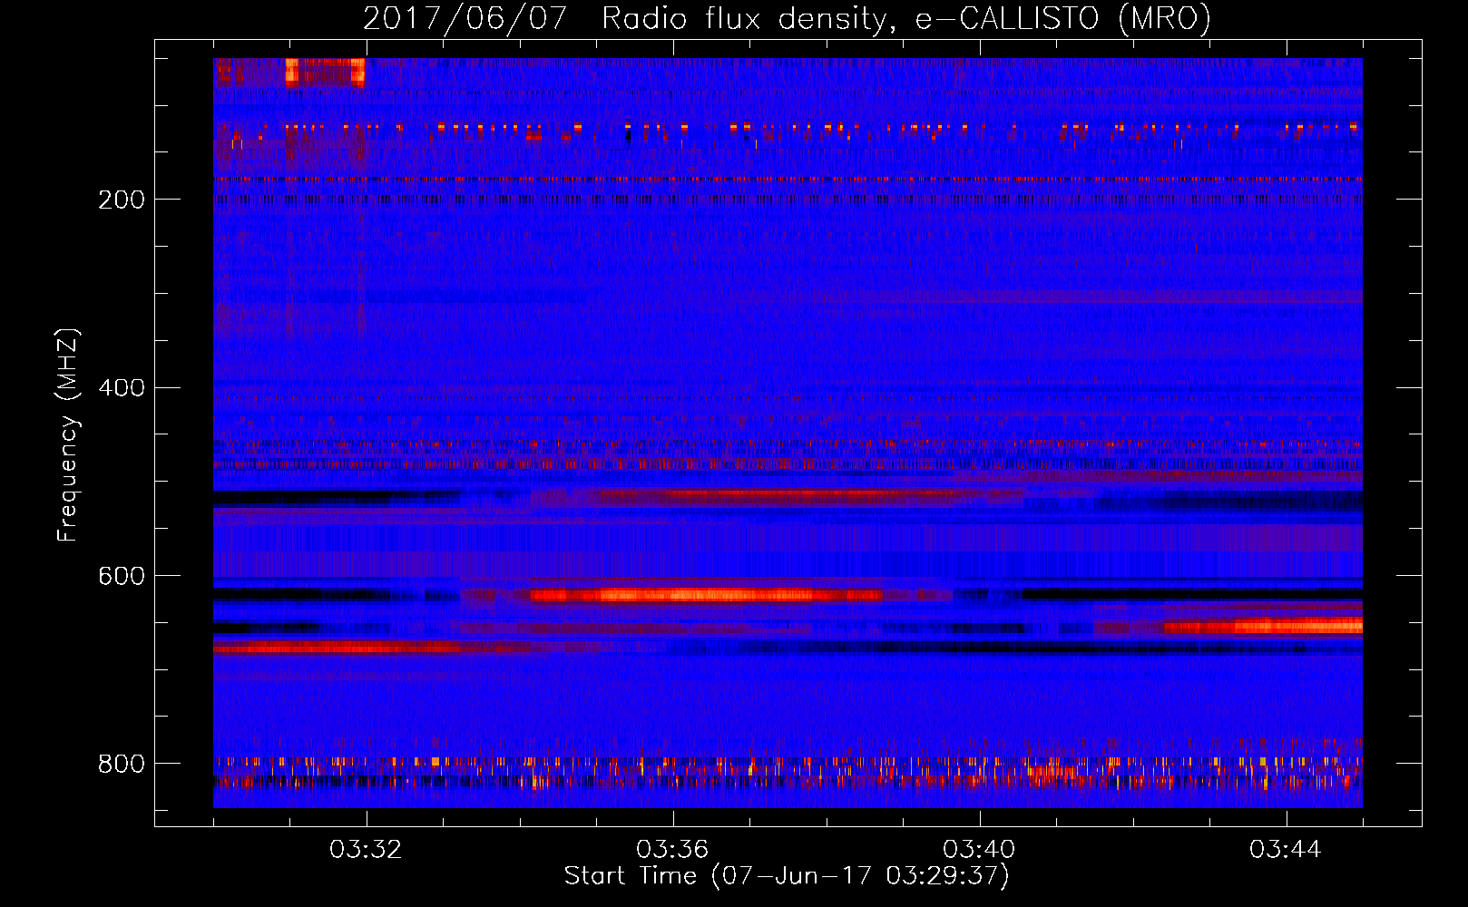Click the 03:32 time axis label
The width and height of the screenshot is (1468, 907).
click(x=366, y=850)
